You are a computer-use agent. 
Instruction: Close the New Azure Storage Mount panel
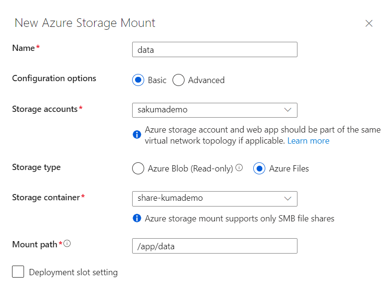(x=369, y=24)
